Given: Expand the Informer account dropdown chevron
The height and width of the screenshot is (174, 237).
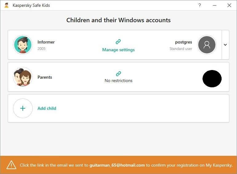Looking at the screenshot, I should [225, 45].
